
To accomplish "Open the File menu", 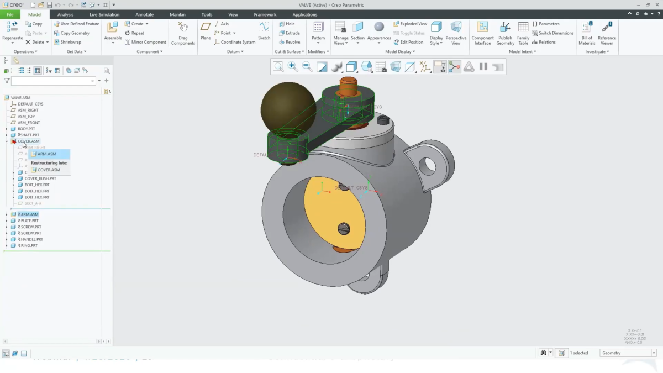I will 10,14.
